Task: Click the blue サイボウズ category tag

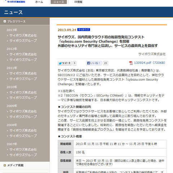Action: [x=84, y=30]
